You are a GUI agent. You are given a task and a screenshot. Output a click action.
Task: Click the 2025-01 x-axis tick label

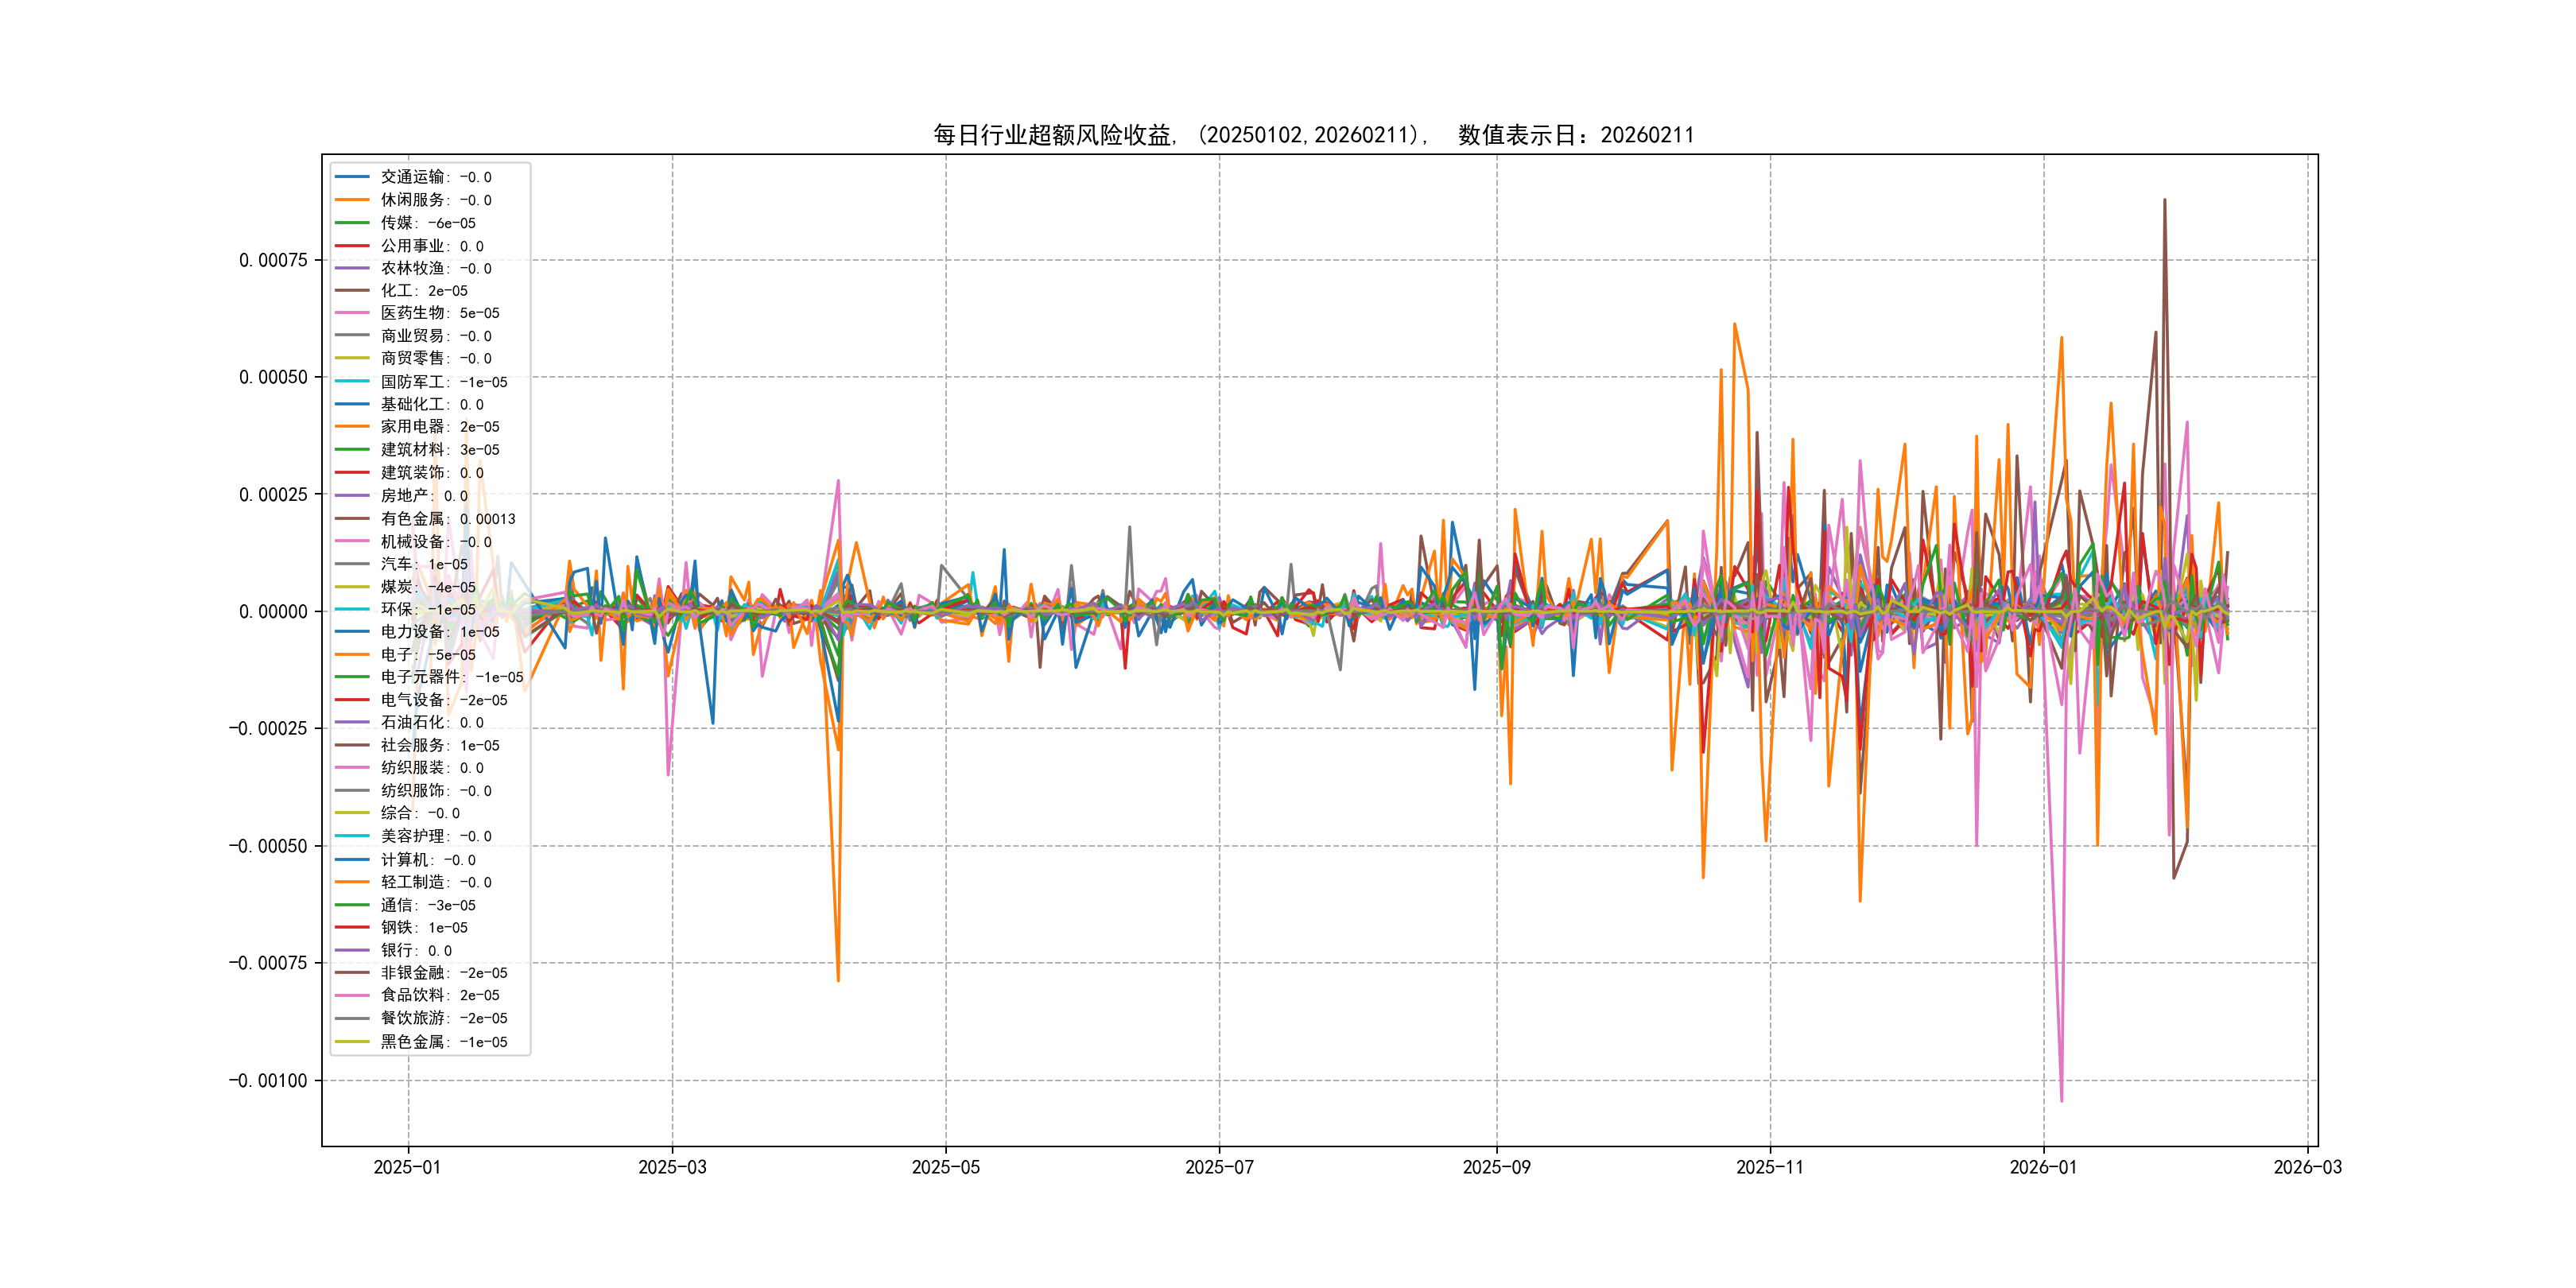pos(407,1167)
